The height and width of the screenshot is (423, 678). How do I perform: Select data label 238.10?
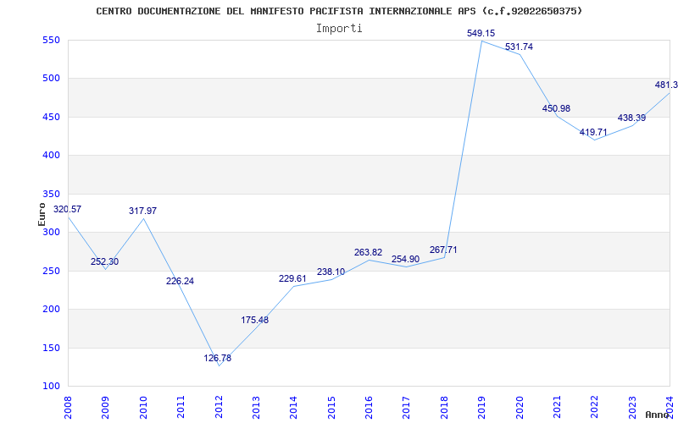tap(331, 272)
